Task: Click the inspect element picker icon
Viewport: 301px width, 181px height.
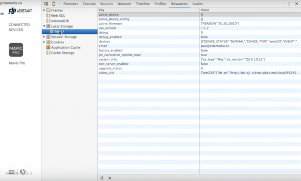Action: (46, 4)
